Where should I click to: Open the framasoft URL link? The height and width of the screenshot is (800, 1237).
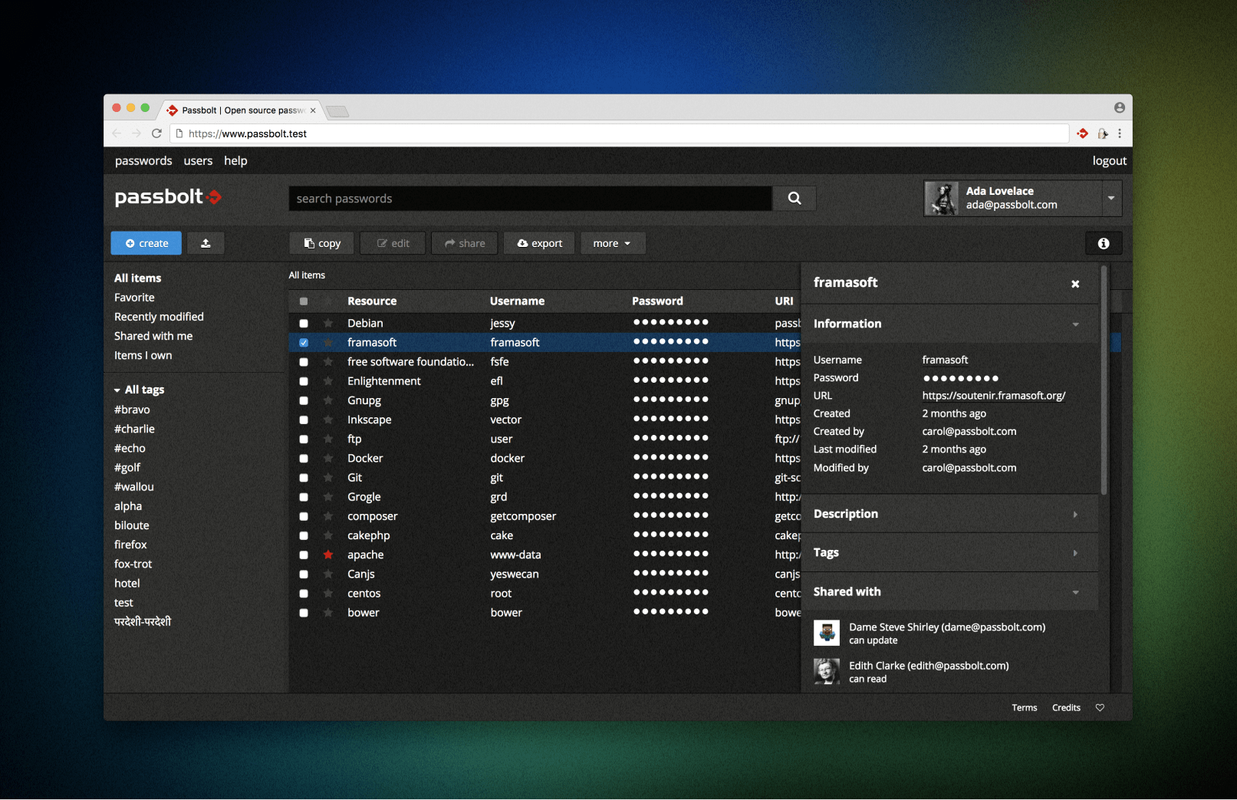click(x=994, y=396)
